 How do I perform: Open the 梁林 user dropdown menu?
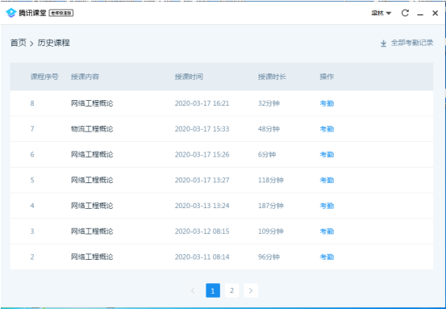coord(381,13)
